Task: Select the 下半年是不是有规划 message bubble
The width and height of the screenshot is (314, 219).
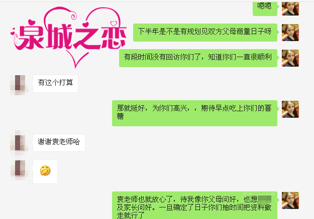Action: [x=205, y=33]
